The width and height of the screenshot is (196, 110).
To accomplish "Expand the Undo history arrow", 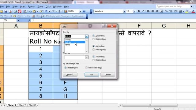I will coord(49,11).
